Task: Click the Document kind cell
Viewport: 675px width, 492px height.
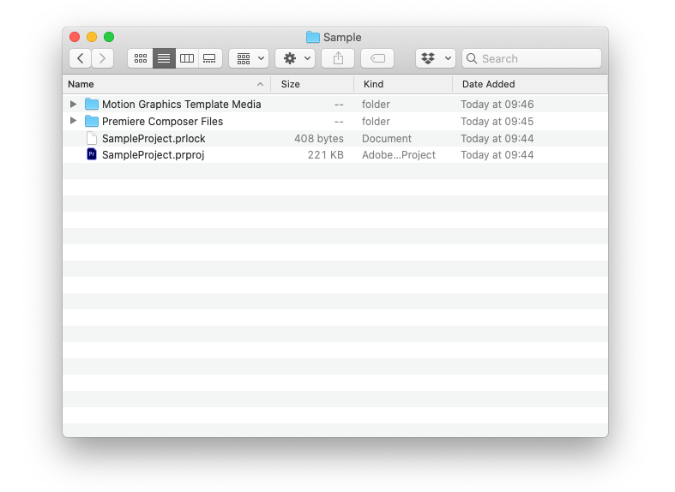Action: pos(387,139)
